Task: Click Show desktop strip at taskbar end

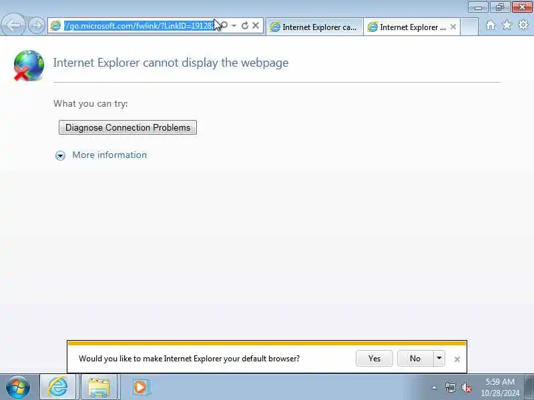Action: pyautogui.click(x=529, y=387)
